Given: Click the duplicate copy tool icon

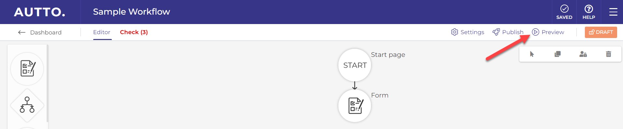Looking at the screenshot, I should pyautogui.click(x=557, y=54).
